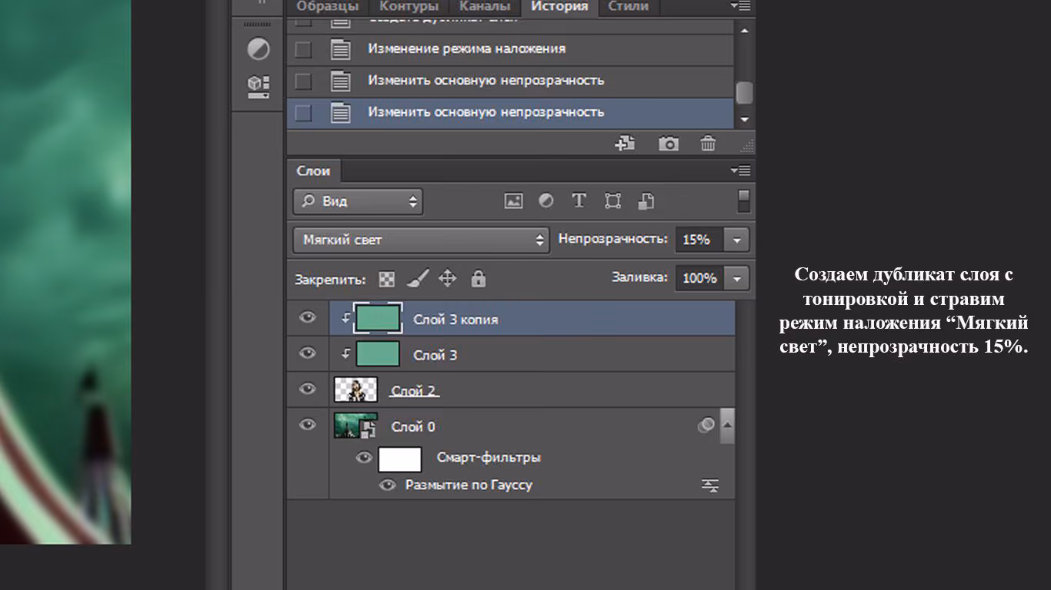This screenshot has width=1051, height=590.
Task: Create new document from current history state
Action: pyautogui.click(x=626, y=143)
